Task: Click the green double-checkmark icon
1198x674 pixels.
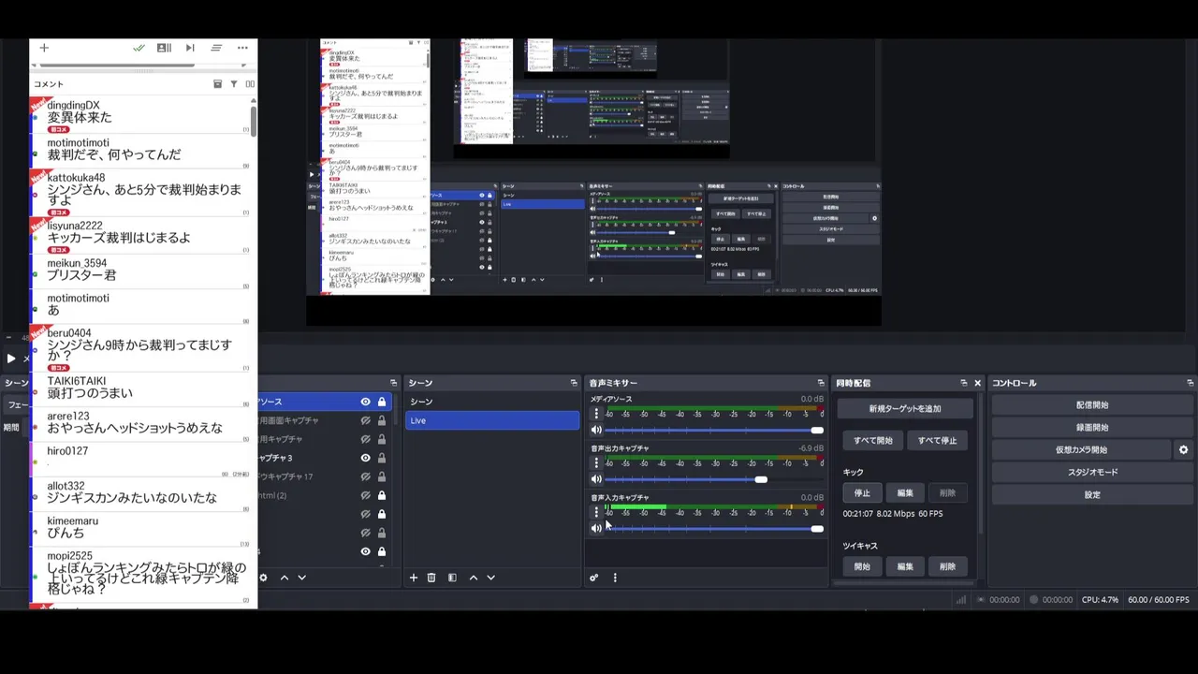Action: tap(139, 48)
